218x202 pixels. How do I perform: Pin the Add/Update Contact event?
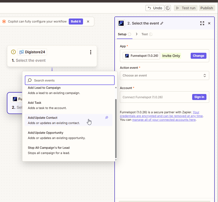click(107, 117)
